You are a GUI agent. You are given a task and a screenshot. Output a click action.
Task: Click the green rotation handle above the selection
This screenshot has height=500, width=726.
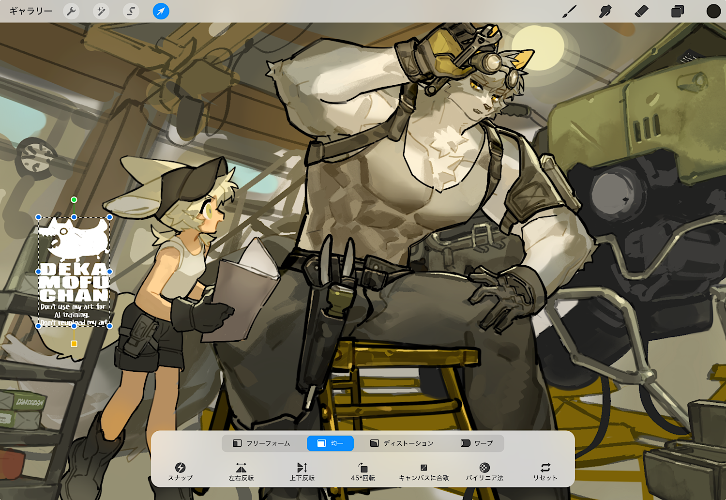click(74, 200)
